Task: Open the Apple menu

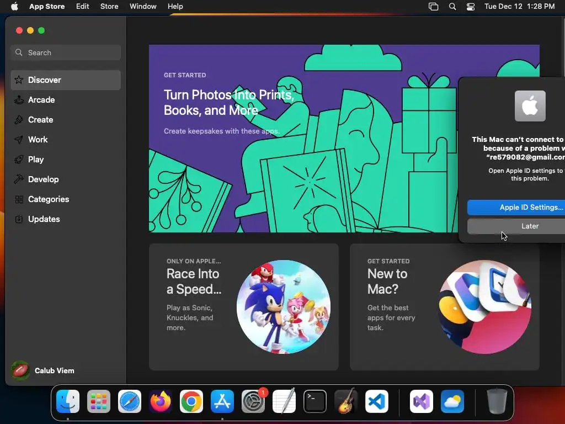Action: click(14, 7)
